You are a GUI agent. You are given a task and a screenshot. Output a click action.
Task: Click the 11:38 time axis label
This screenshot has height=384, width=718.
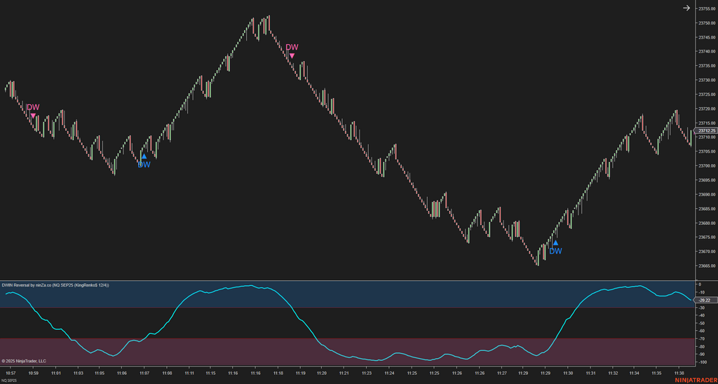coord(679,374)
